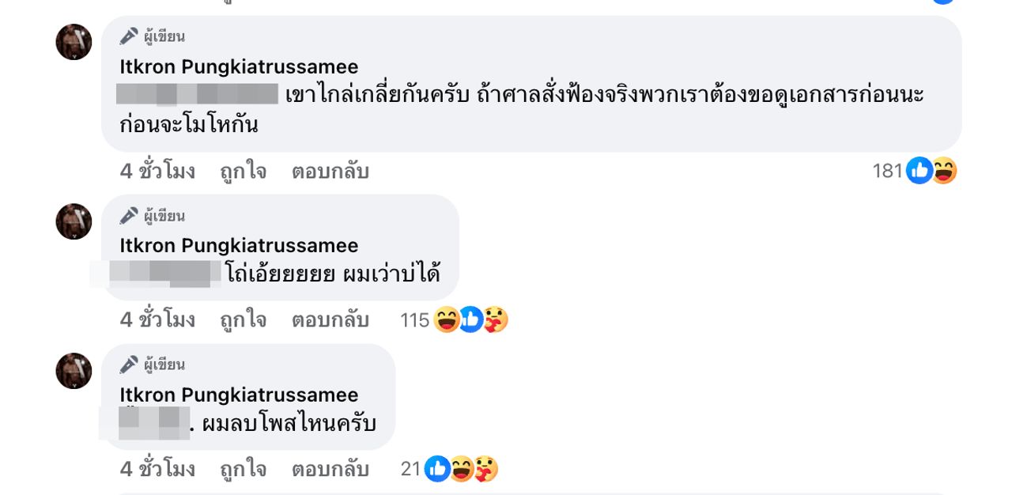Open author name on second comment

tap(239, 246)
